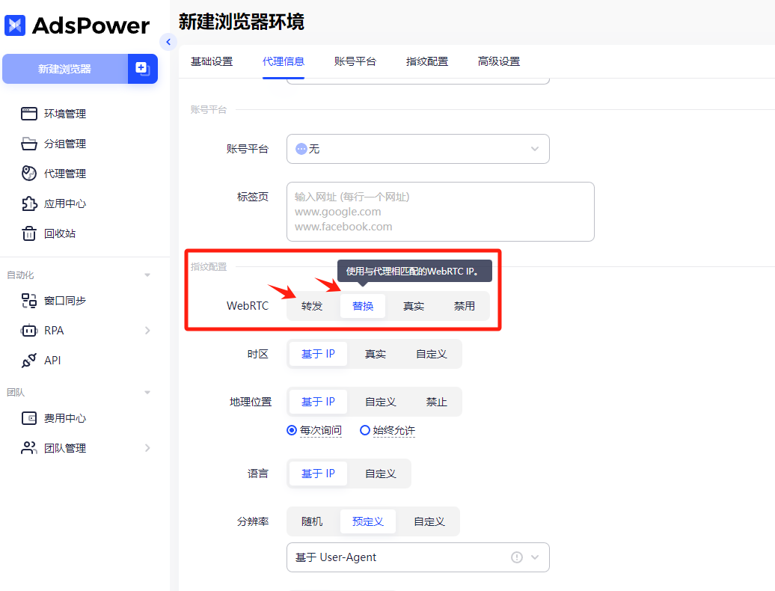775x591 pixels.
Task: Set timezone to 自定义
Action: pos(432,353)
